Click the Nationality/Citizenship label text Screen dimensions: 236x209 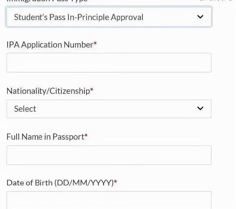tap(48, 91)
